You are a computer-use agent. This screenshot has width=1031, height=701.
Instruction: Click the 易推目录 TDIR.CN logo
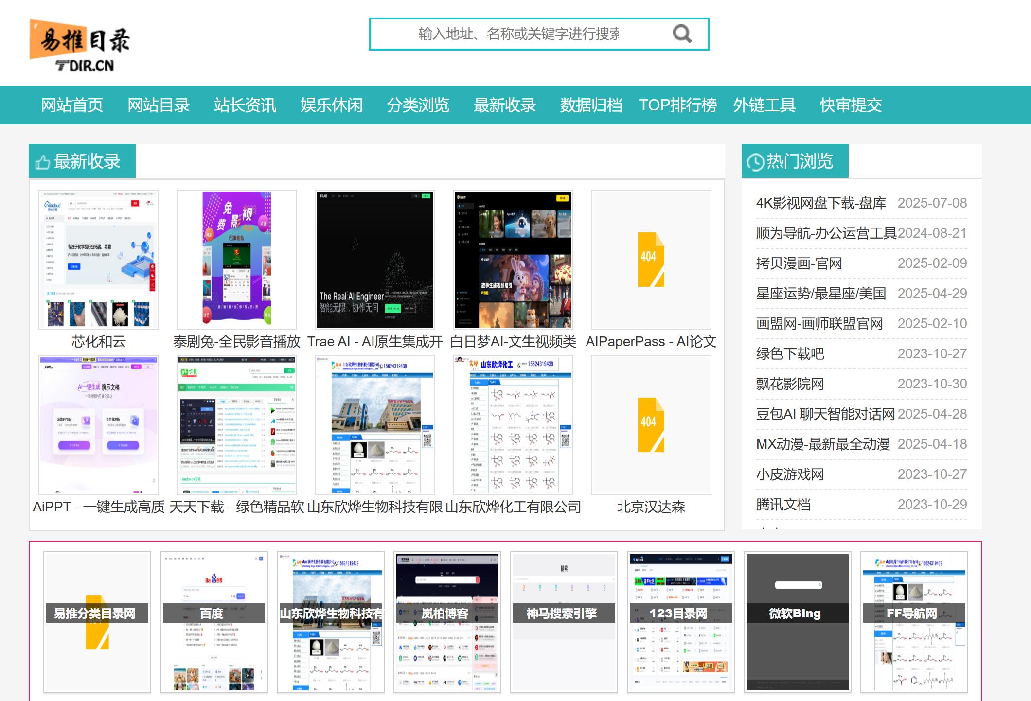pos(80,46)
